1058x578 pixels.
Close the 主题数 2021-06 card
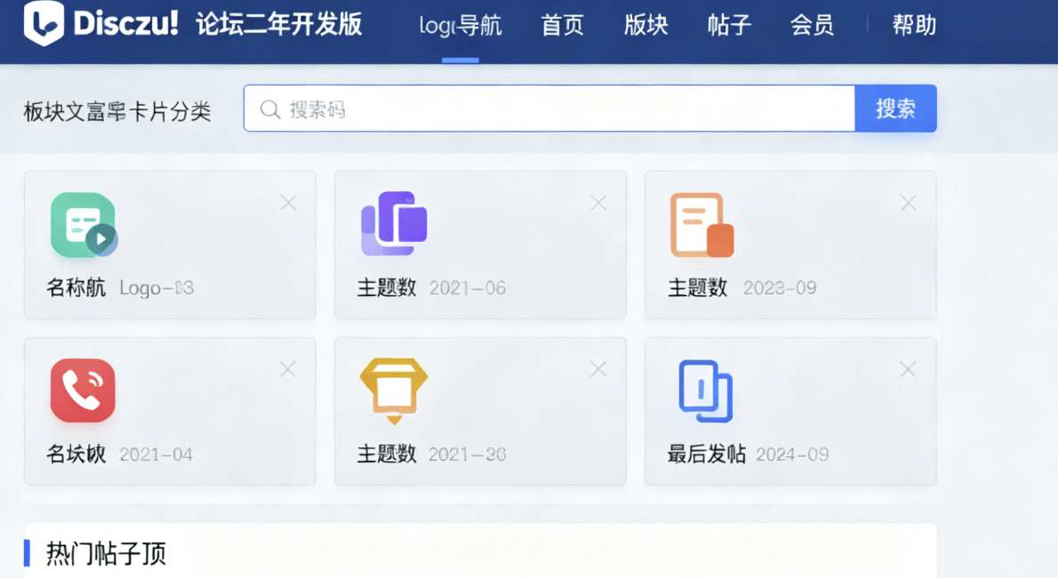coord(597,203)
